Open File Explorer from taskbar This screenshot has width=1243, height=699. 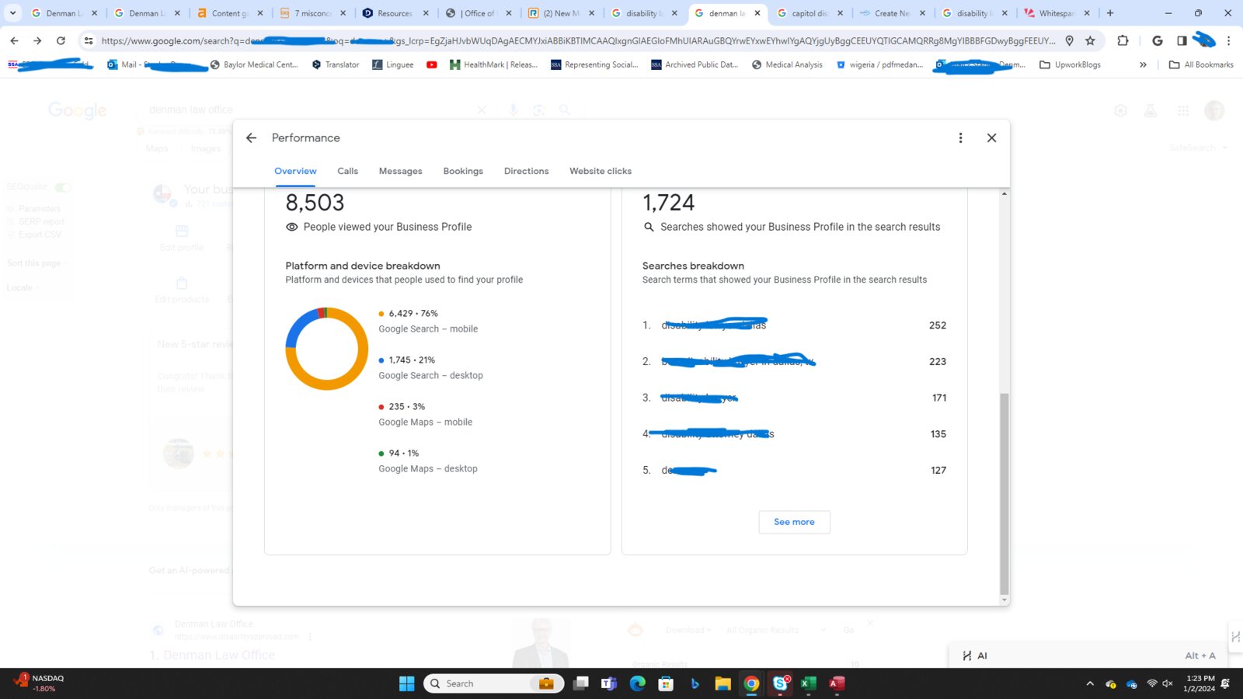pyautogui.click(x=723, y=683)
